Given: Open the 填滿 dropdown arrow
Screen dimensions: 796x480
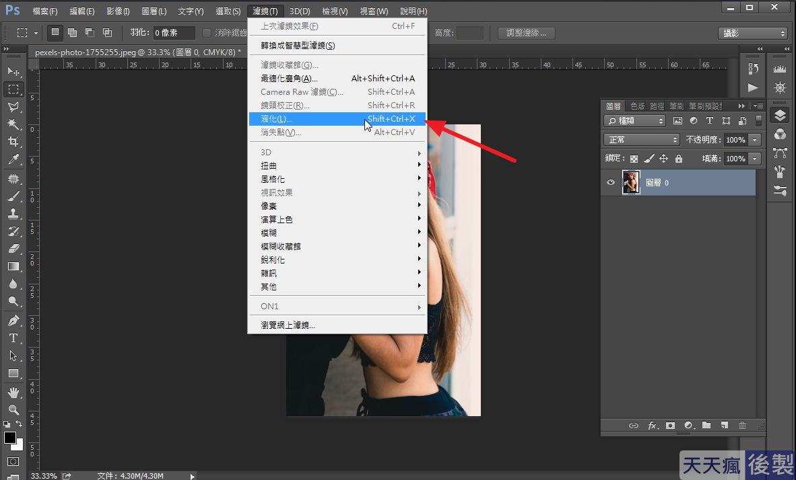Looking at the screenshot, I should pos(755,159).
